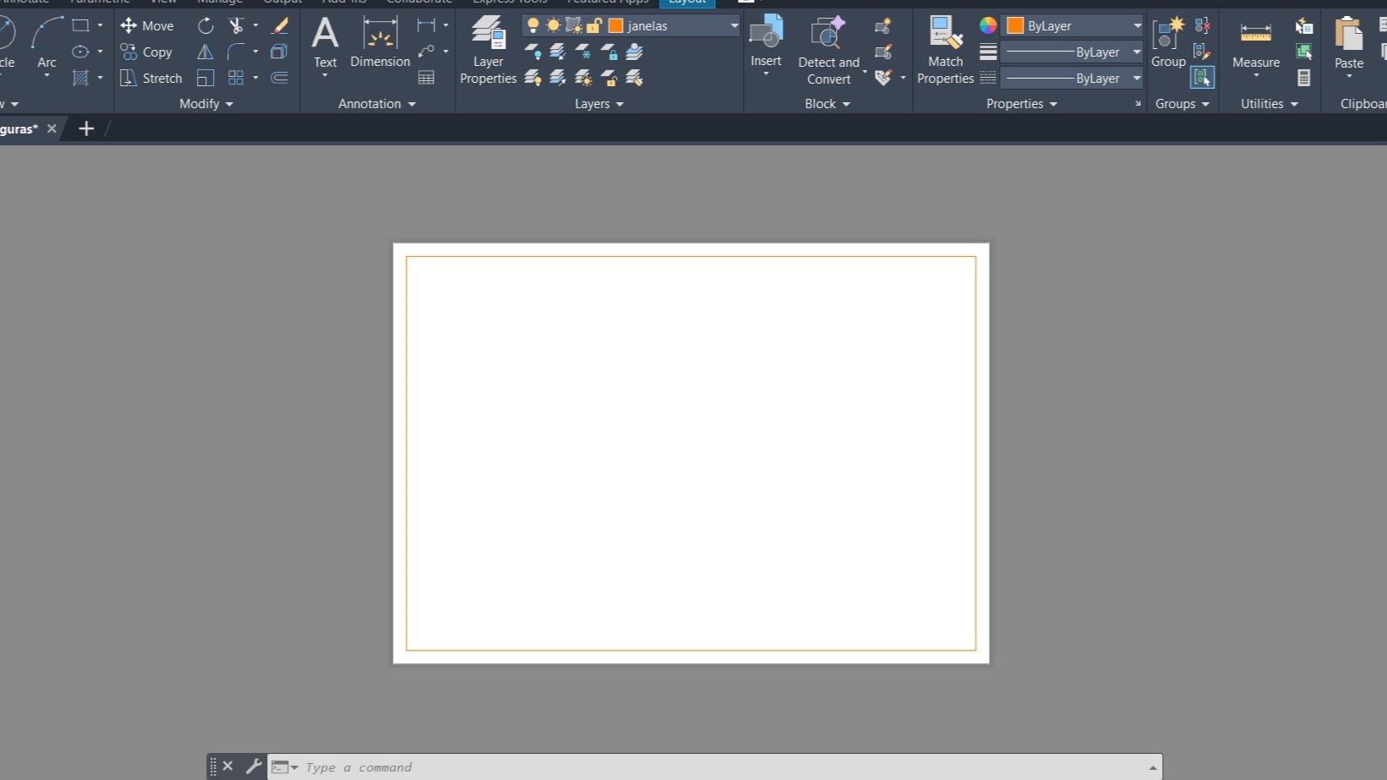Expand the Annotation panel
Screen dimensions: 1387x780
(x=377, y=103)
